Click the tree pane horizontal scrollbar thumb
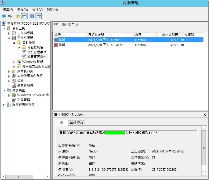Image resolution: width=209 pixels, height=180 pixels. point(19,177)
